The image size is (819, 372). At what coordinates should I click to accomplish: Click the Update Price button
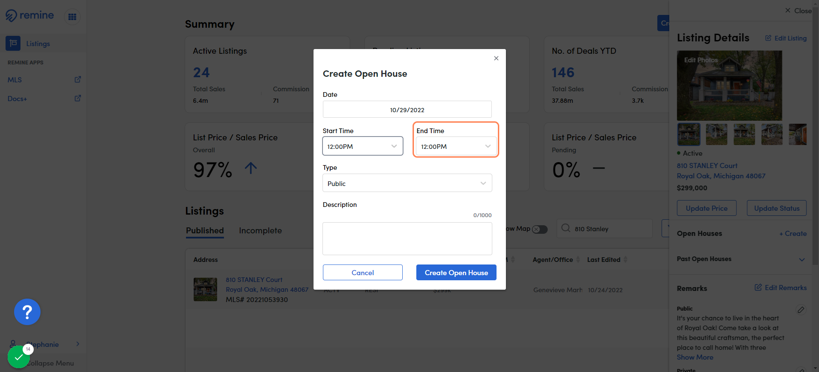706,208
